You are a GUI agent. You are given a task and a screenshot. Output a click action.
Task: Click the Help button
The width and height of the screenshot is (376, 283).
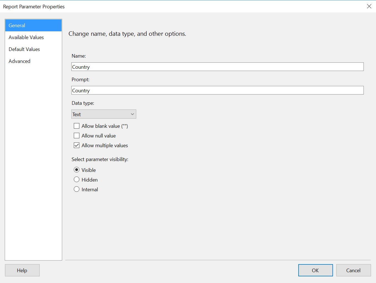[x=22, y=270]
